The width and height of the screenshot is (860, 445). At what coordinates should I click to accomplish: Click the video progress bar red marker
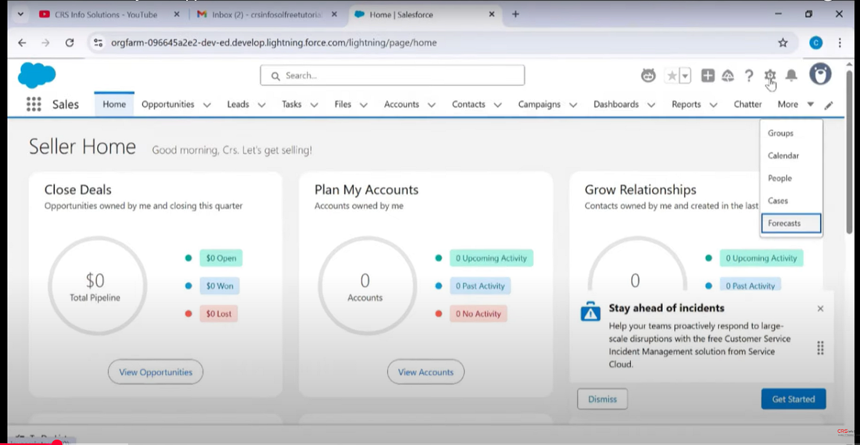tap(58, 441)
